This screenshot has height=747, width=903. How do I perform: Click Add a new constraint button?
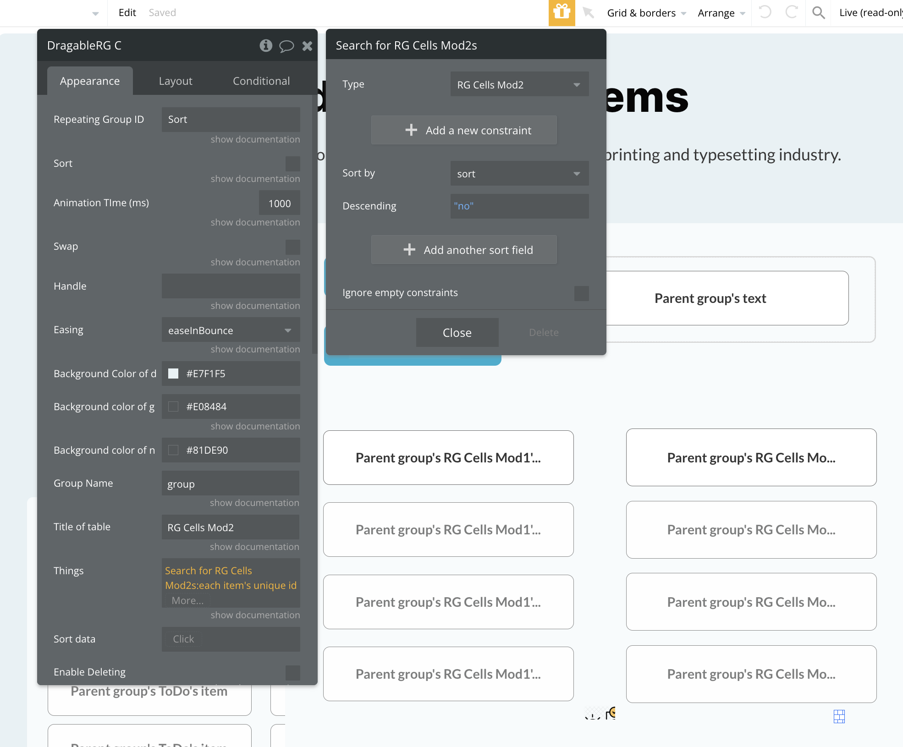tap(464, 130)
